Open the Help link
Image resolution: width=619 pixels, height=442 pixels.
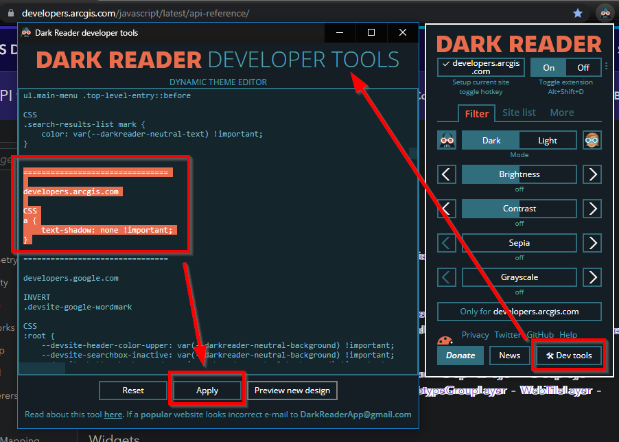tap(568, 335)
